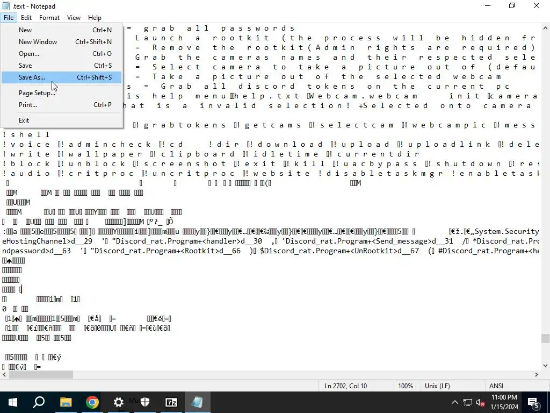The image size is (550, 413).
Task: Click the vertical scrollbar thumb
Action: click(x=545, y=338)
